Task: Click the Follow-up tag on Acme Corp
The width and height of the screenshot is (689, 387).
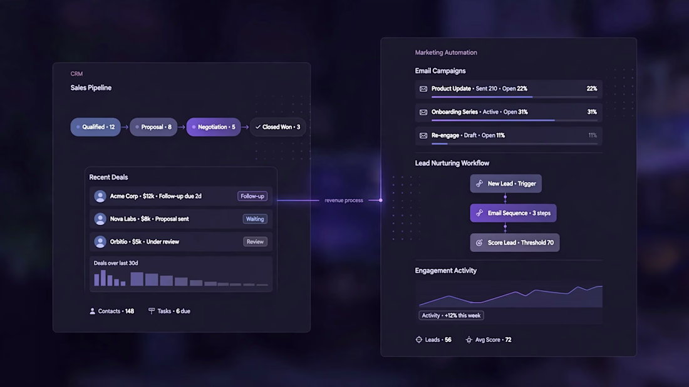Action: coord(252,196)
